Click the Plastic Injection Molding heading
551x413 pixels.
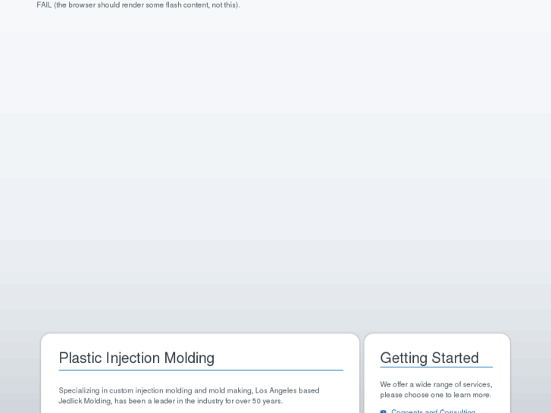(x=136, y=358)
